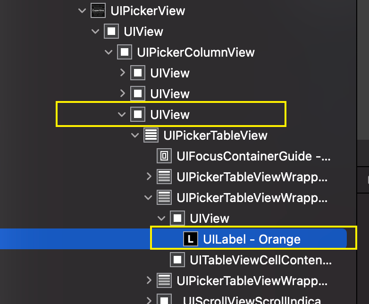Click the UITableViewCellContentView square icon

pos(177,259)
